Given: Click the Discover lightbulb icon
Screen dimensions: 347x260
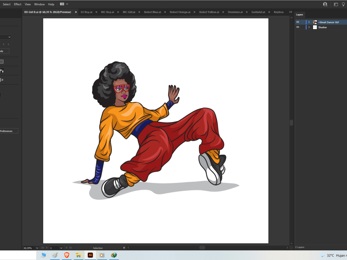Looking at the screenshot, I should 344,4.
